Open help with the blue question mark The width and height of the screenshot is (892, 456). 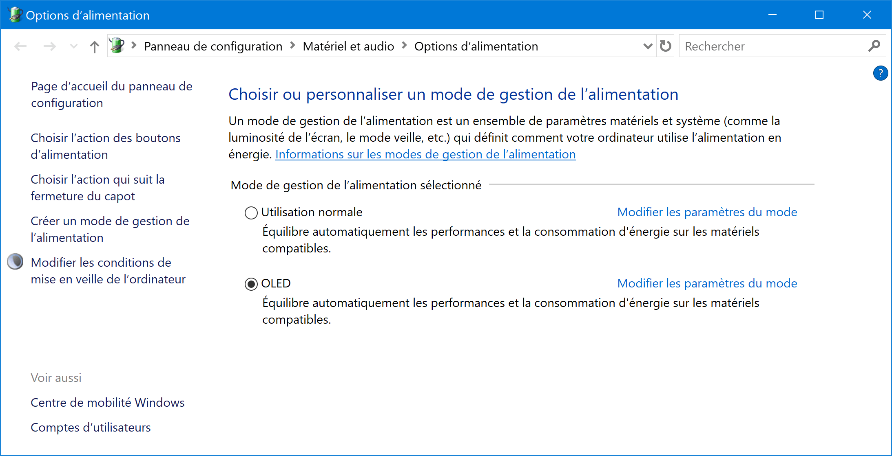[x=881, y=73]
